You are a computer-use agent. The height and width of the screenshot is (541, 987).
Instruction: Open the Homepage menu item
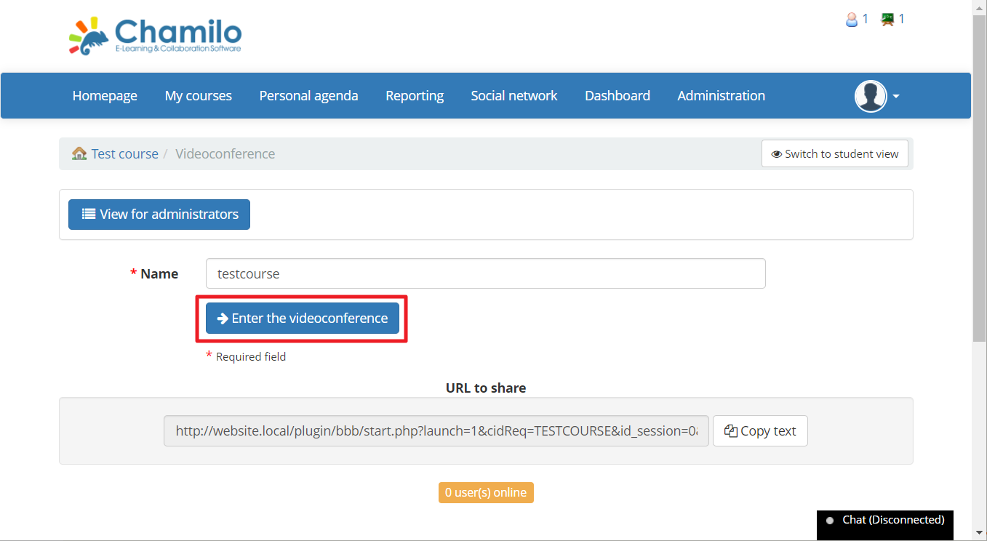[105, 96]
